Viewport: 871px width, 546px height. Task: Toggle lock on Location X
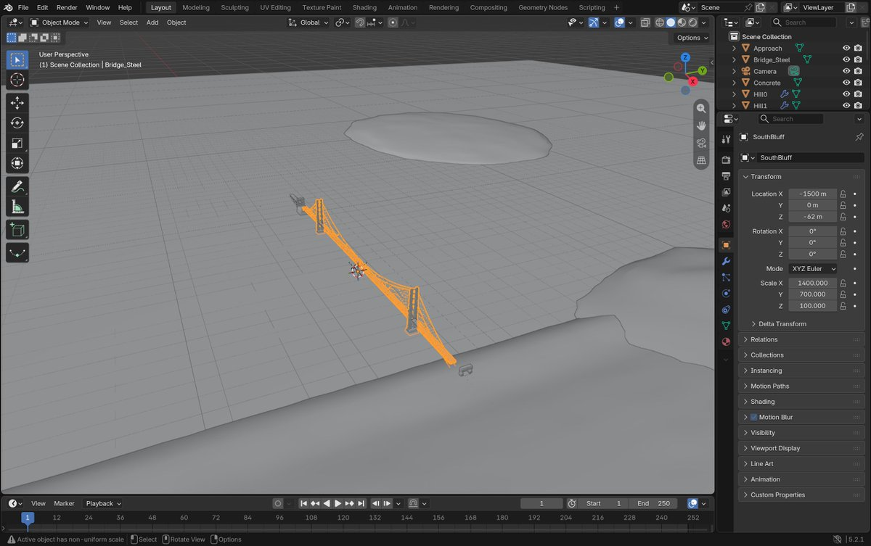click(x=843, y=194)
